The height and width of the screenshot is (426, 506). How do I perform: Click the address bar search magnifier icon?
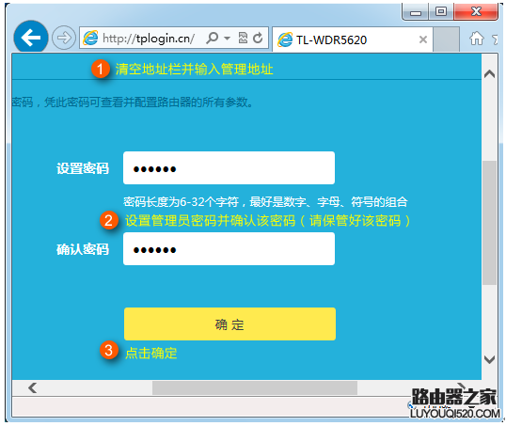point(212,38)
